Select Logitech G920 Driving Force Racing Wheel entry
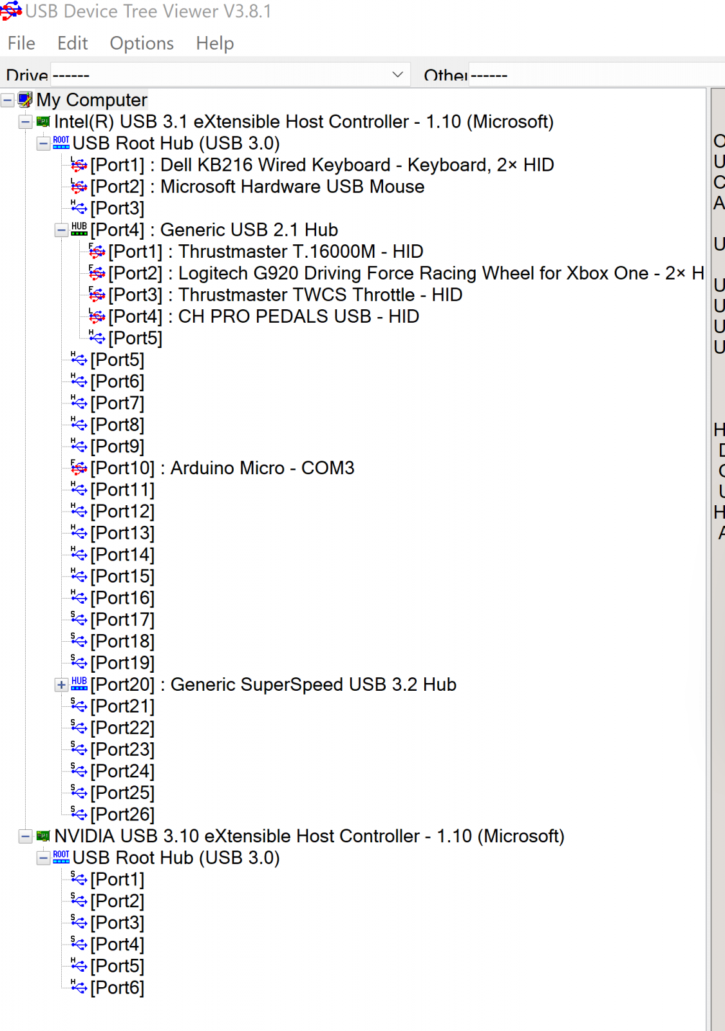Viewport: 725px width, 1031px height. click(x=406, y=273)
